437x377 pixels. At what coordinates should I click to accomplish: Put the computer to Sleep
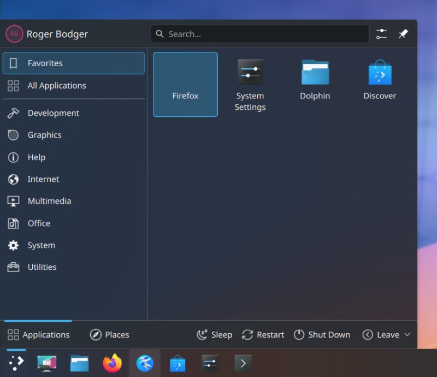(x=214, y=334)
